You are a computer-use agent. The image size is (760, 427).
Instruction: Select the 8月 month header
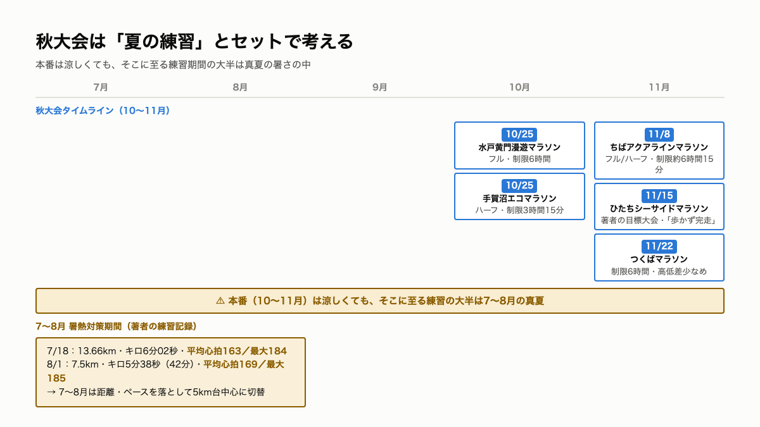240,87
